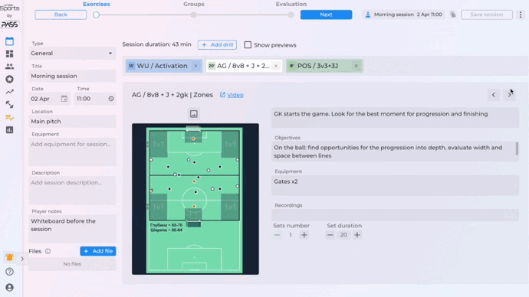Click the Groups step on progress slider
Image resolution: width=529 pixels, height=297 pixels.
[x=194, y=15]
